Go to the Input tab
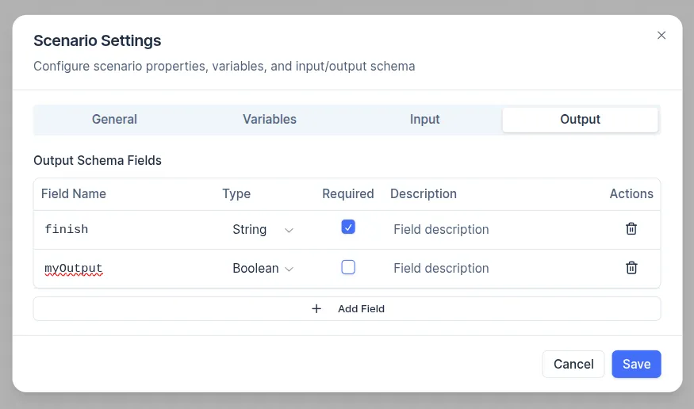Screen dimensions: 694x409 tap(424, 120)
